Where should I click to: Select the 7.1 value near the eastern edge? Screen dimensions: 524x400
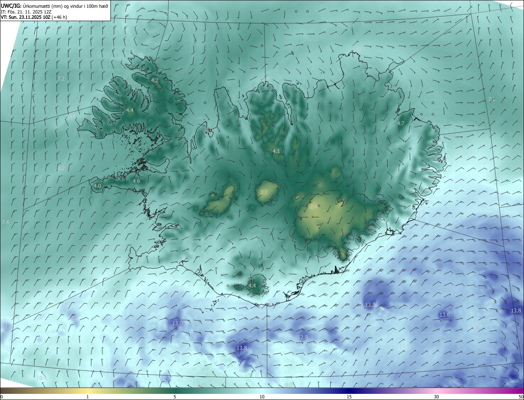(492, 99)
